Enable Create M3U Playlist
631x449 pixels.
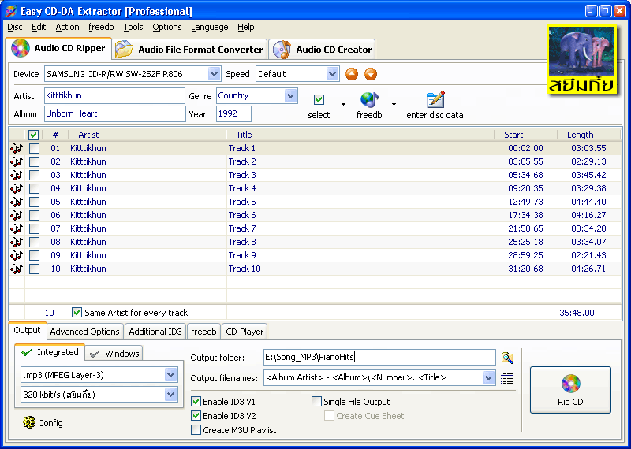[196, 430]
